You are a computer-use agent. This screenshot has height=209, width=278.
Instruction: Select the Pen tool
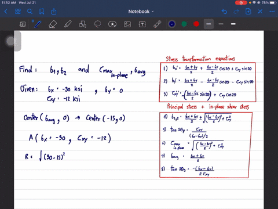[37, 24]
